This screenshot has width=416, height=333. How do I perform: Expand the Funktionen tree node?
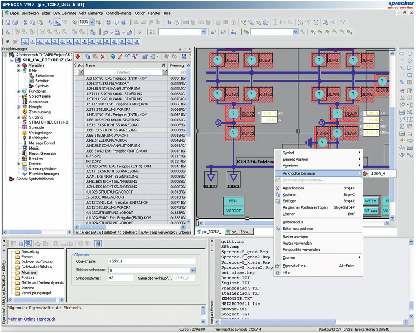click(x=18, y=91)
